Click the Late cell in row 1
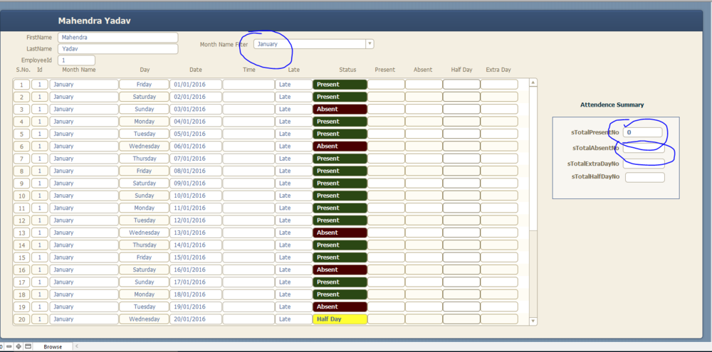This screenshot has height=352, width=712. [x=293, y=85]
